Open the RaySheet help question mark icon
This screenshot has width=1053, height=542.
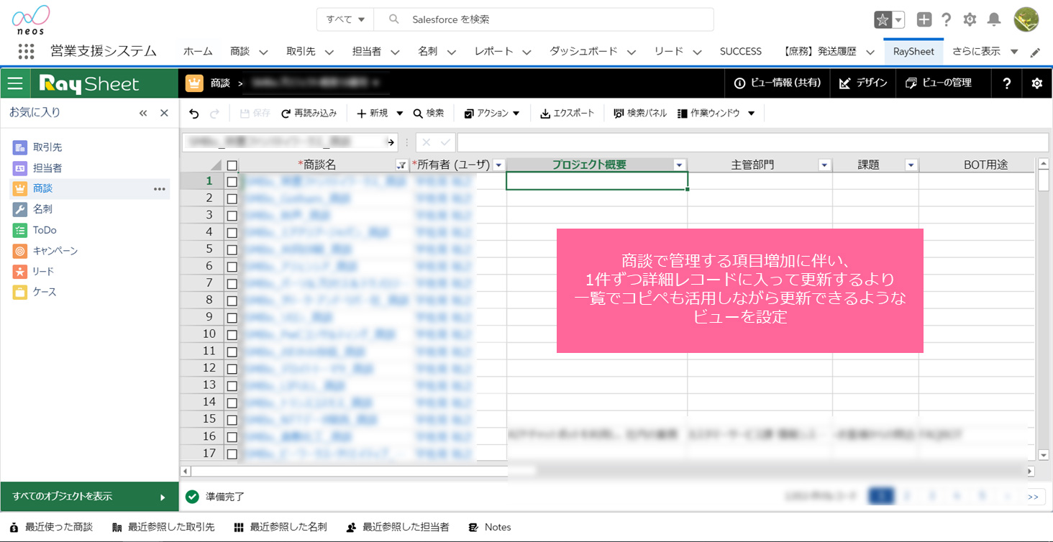(1007, 83)
